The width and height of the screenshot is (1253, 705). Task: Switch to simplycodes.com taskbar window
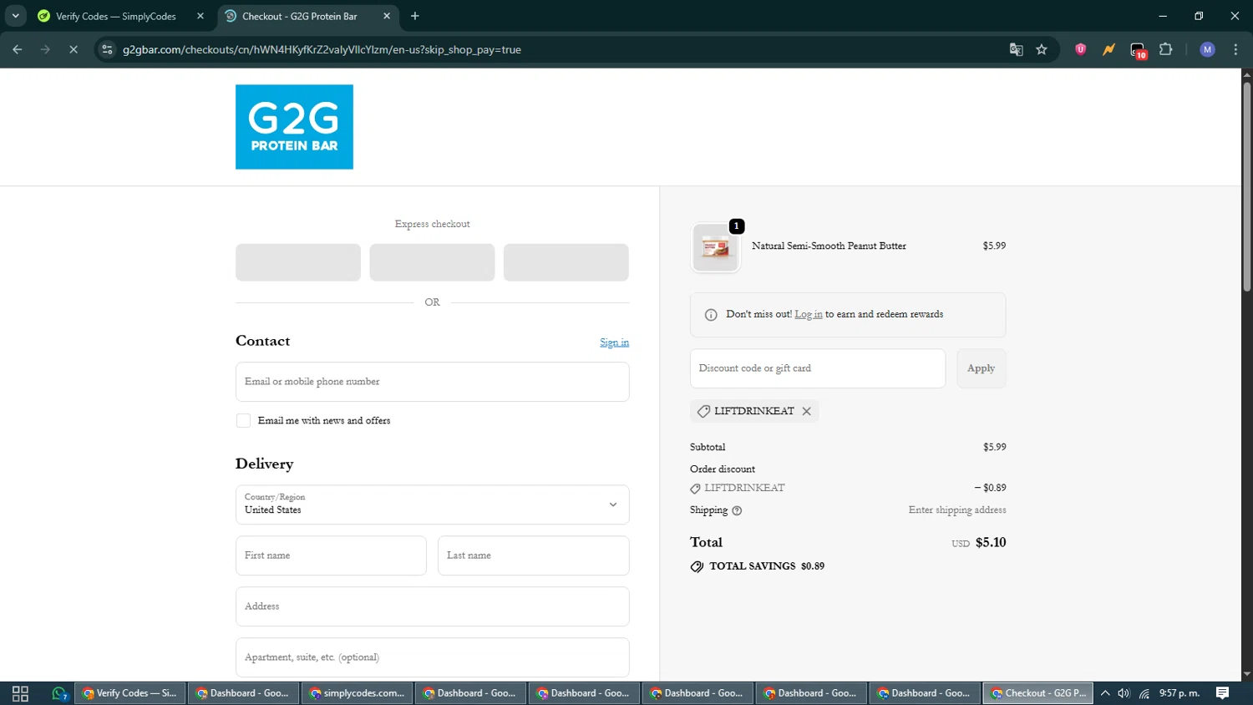pyautogui.click(x=357, y=693)
